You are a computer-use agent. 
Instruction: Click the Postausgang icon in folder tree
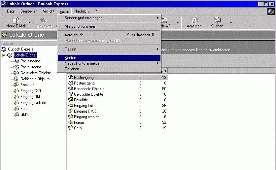(17, 67)
